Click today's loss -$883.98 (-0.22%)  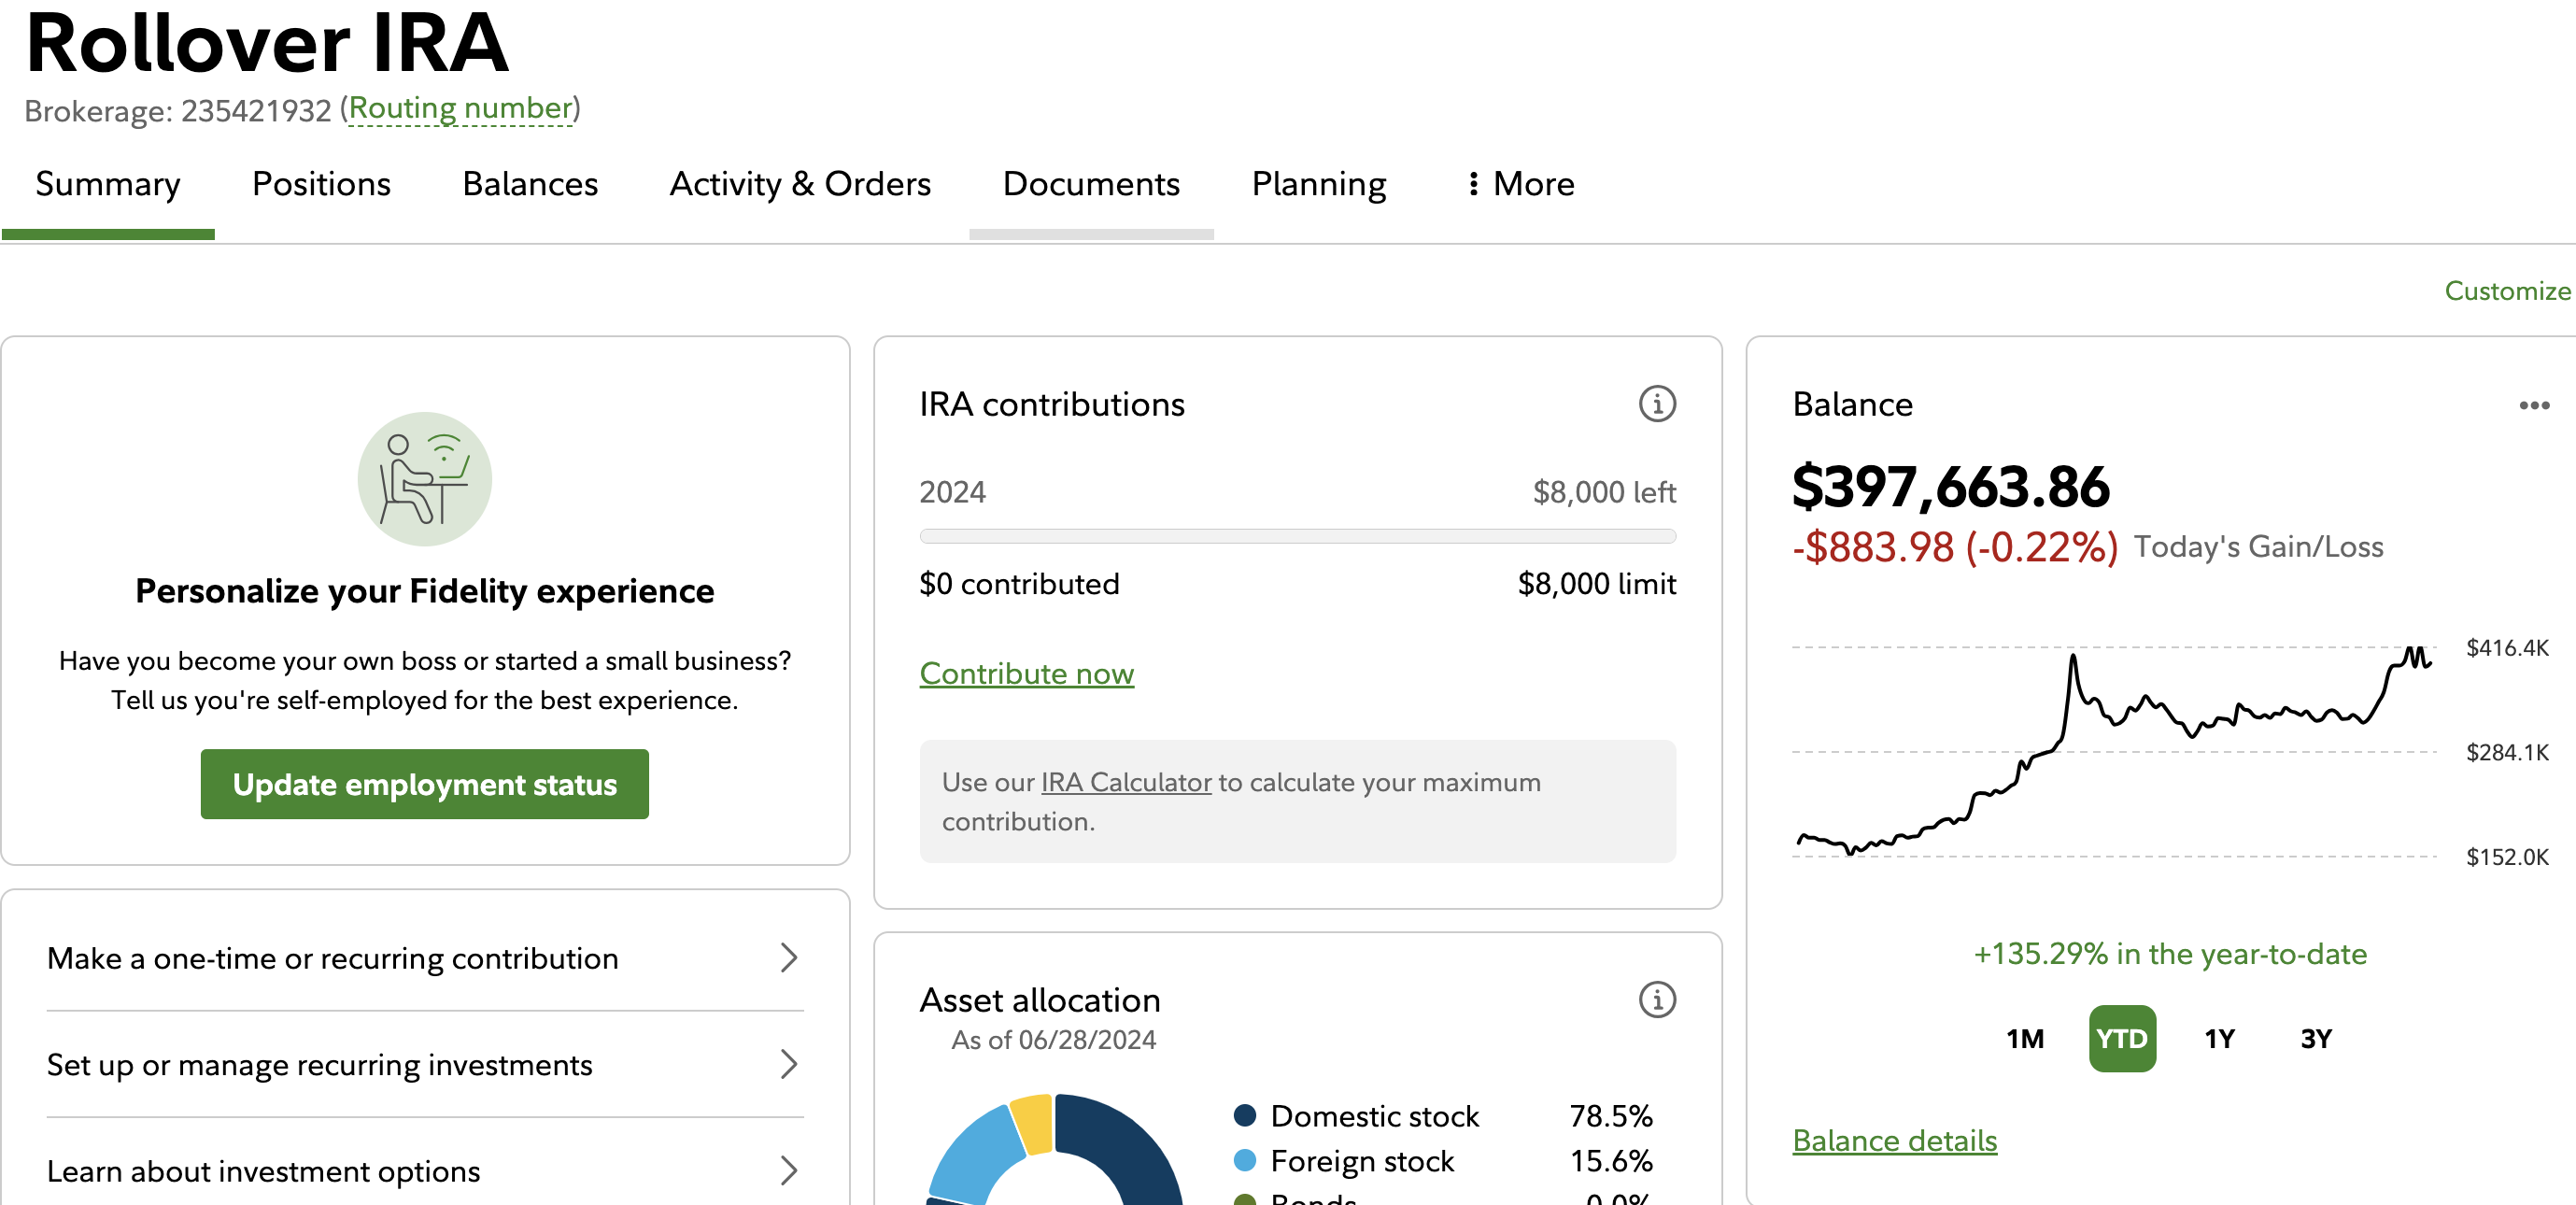click(1955, 547)
